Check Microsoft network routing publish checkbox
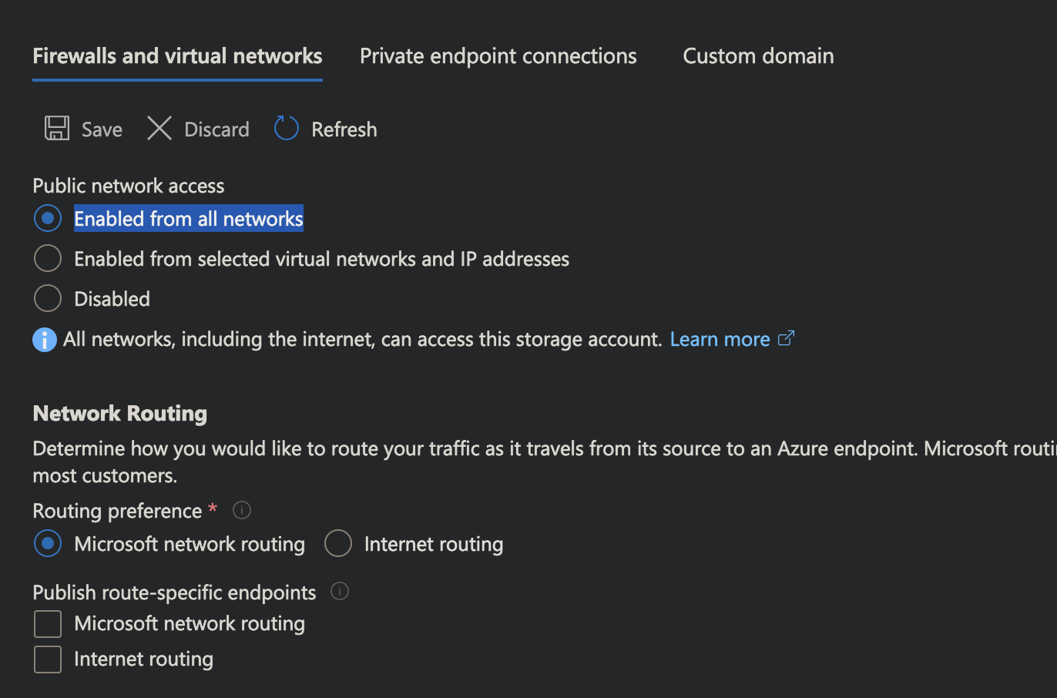The height and width of the screenshot is (698, 1057). tap(48, 624)
